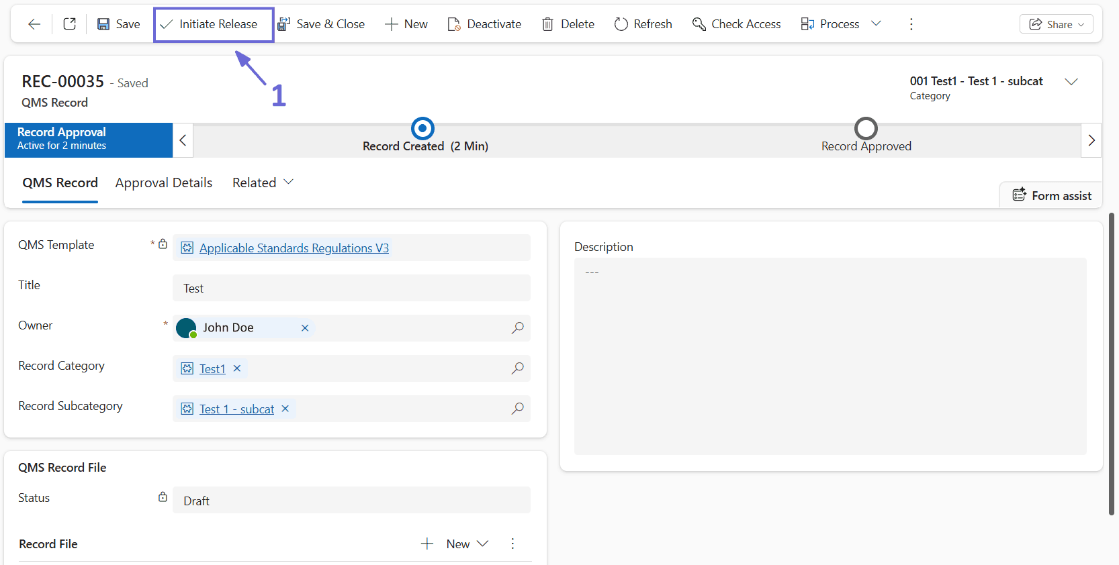Remove Test1 from Record Category
This screenshot has width=1119, height=565.
[237, 368]
